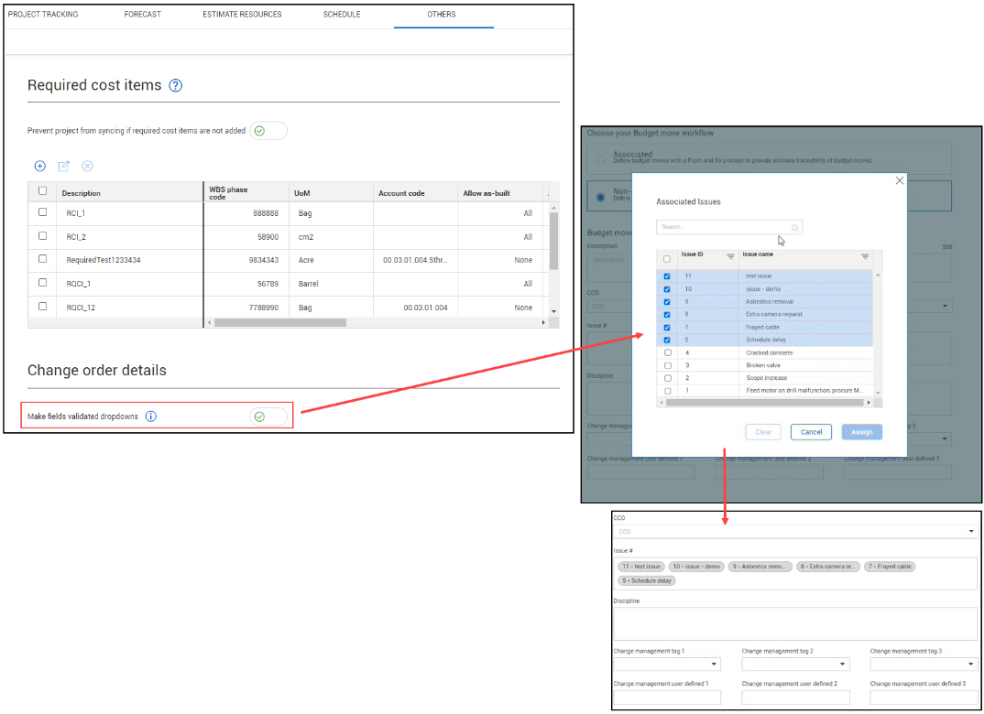Open the Issue ID column filter menu
The height and width of the screenshot is (714, 984).
pos(730,256)
